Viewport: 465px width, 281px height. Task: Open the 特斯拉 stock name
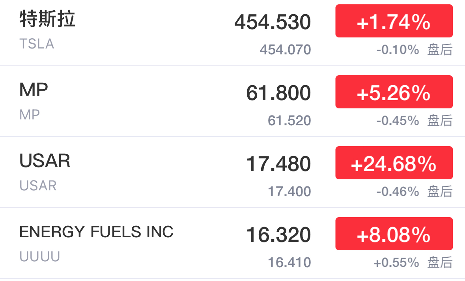point(47,19)
